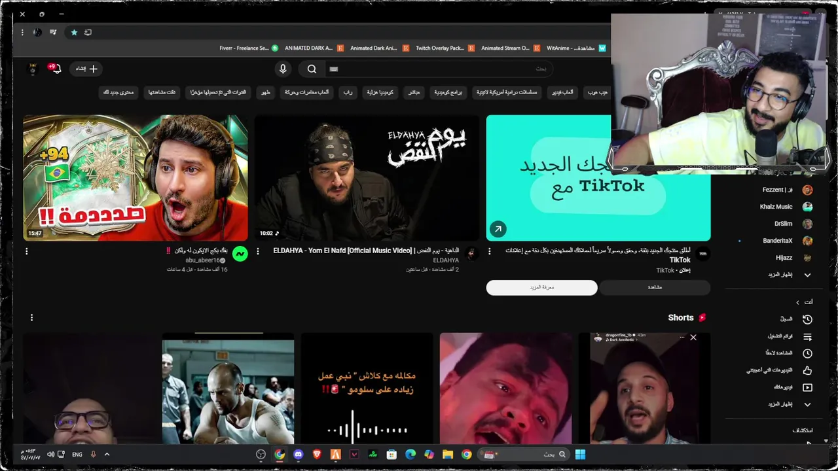
Task: Open the Animated Dark Ani... bookmark
Action: coord(378,48)
